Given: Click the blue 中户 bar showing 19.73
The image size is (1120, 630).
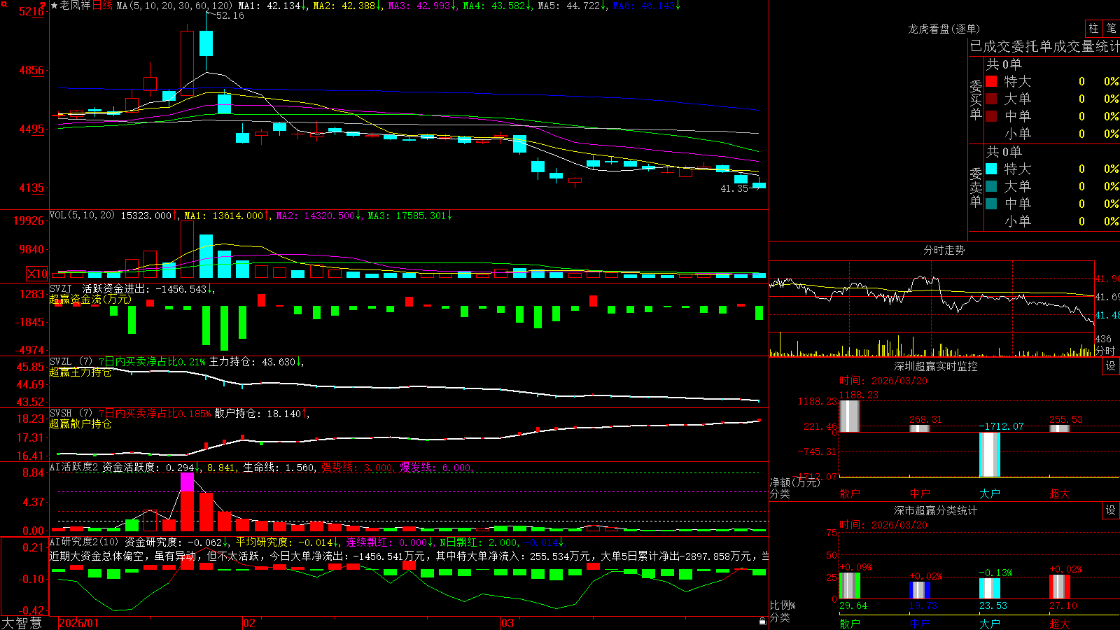Looking at the screenshot, I should [x=919, y=590].
